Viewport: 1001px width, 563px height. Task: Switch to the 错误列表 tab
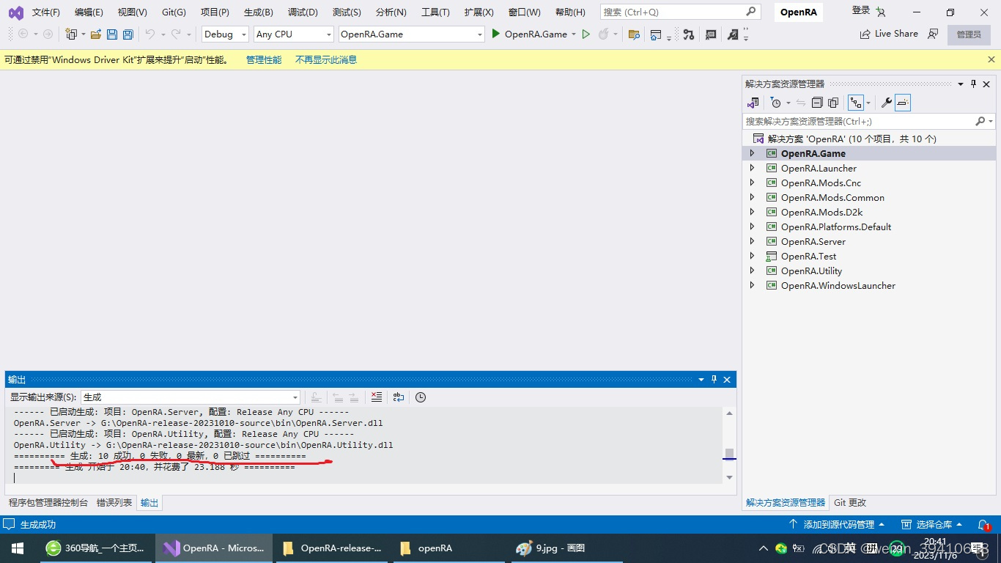point(114,503)
